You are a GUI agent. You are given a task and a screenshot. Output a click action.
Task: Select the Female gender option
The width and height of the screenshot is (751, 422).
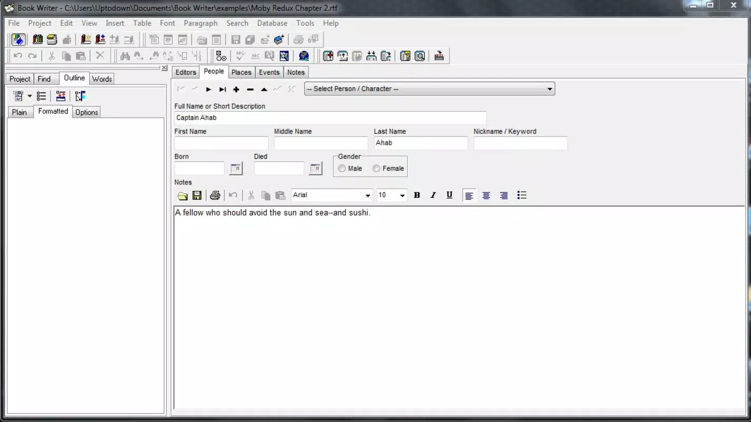coord(388,168)
